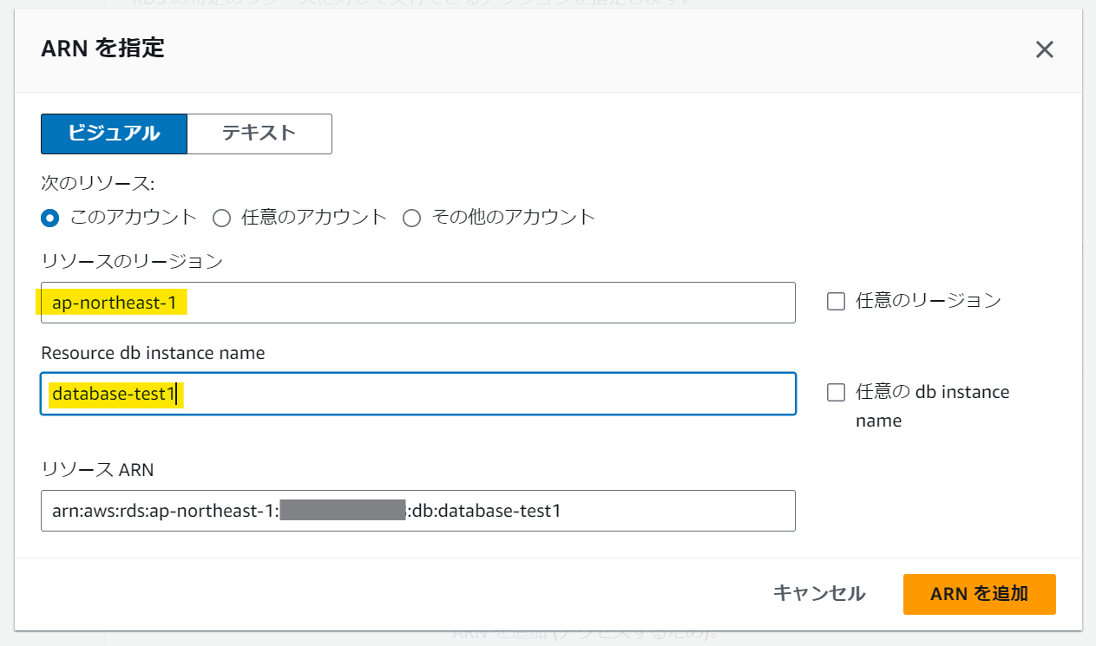
Task: Check the 任意の db instance name checkbox
Action: coord(836,392)
